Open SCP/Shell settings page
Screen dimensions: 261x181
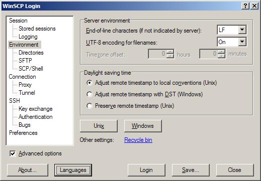click(x=31, y=69)
